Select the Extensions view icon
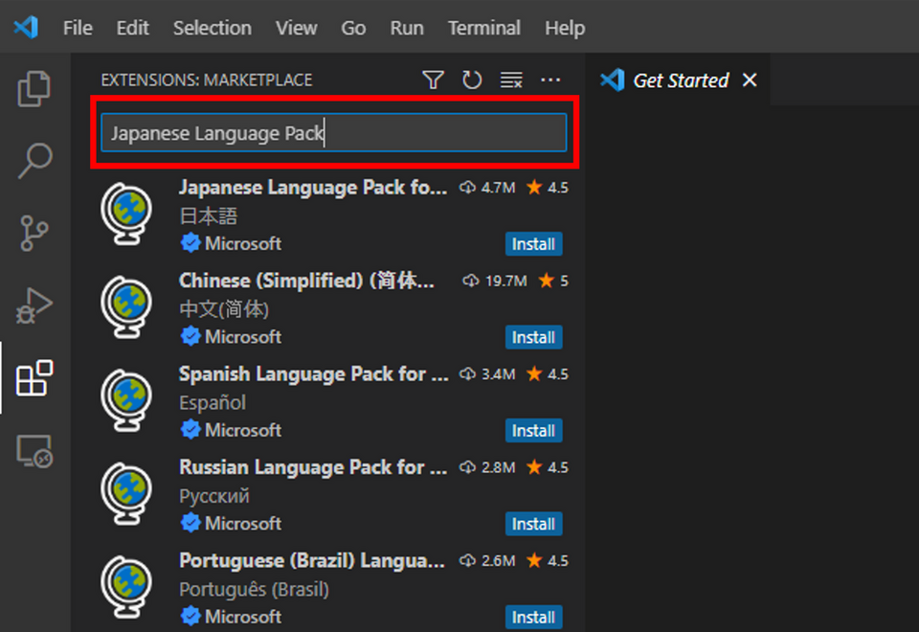The width and height of the screenshot is (919, 632). [x=34, y=378]
